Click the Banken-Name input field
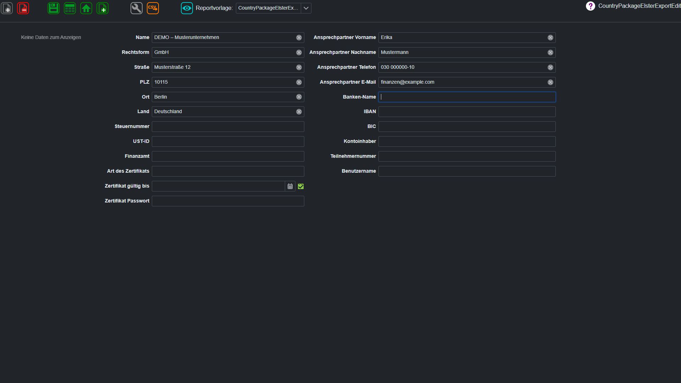This screenshot has width=681, height=383. click(x=467, y=97)
